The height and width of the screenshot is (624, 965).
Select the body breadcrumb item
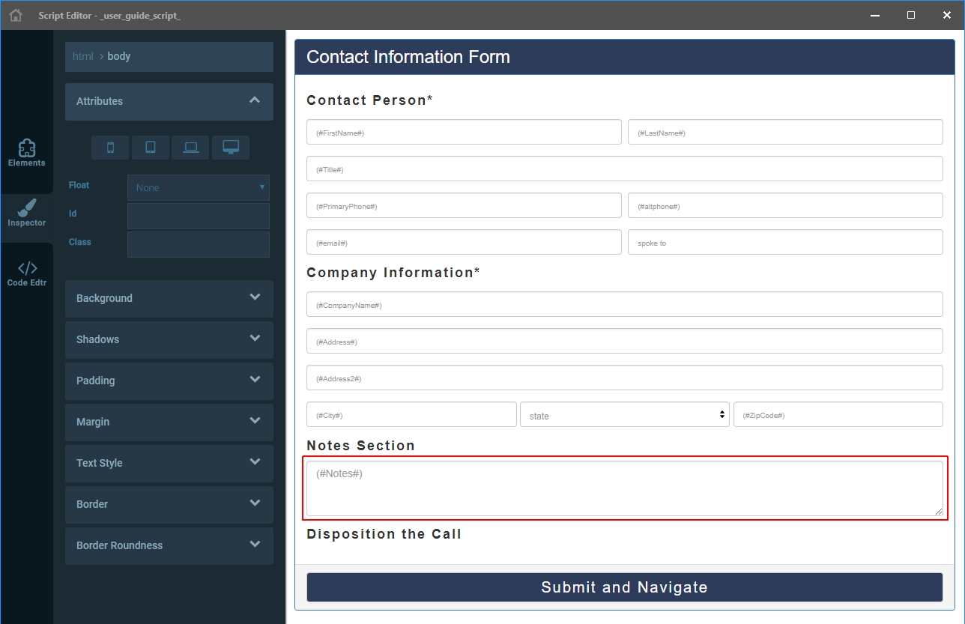(x=119, y=56)
